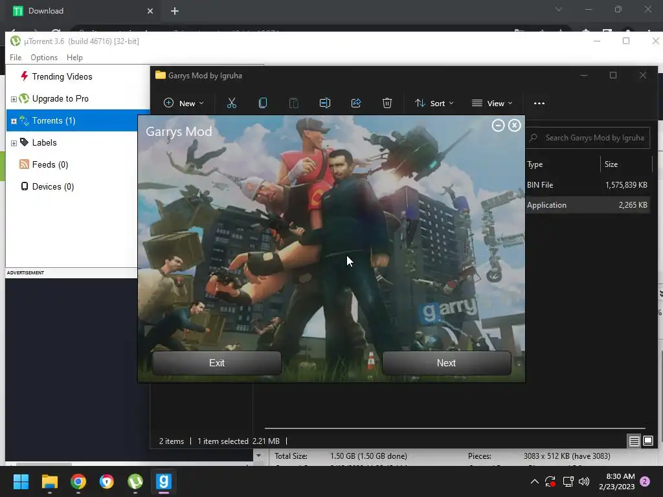Click the Download browser tab
Screen dimensions: 663x497
82,11
